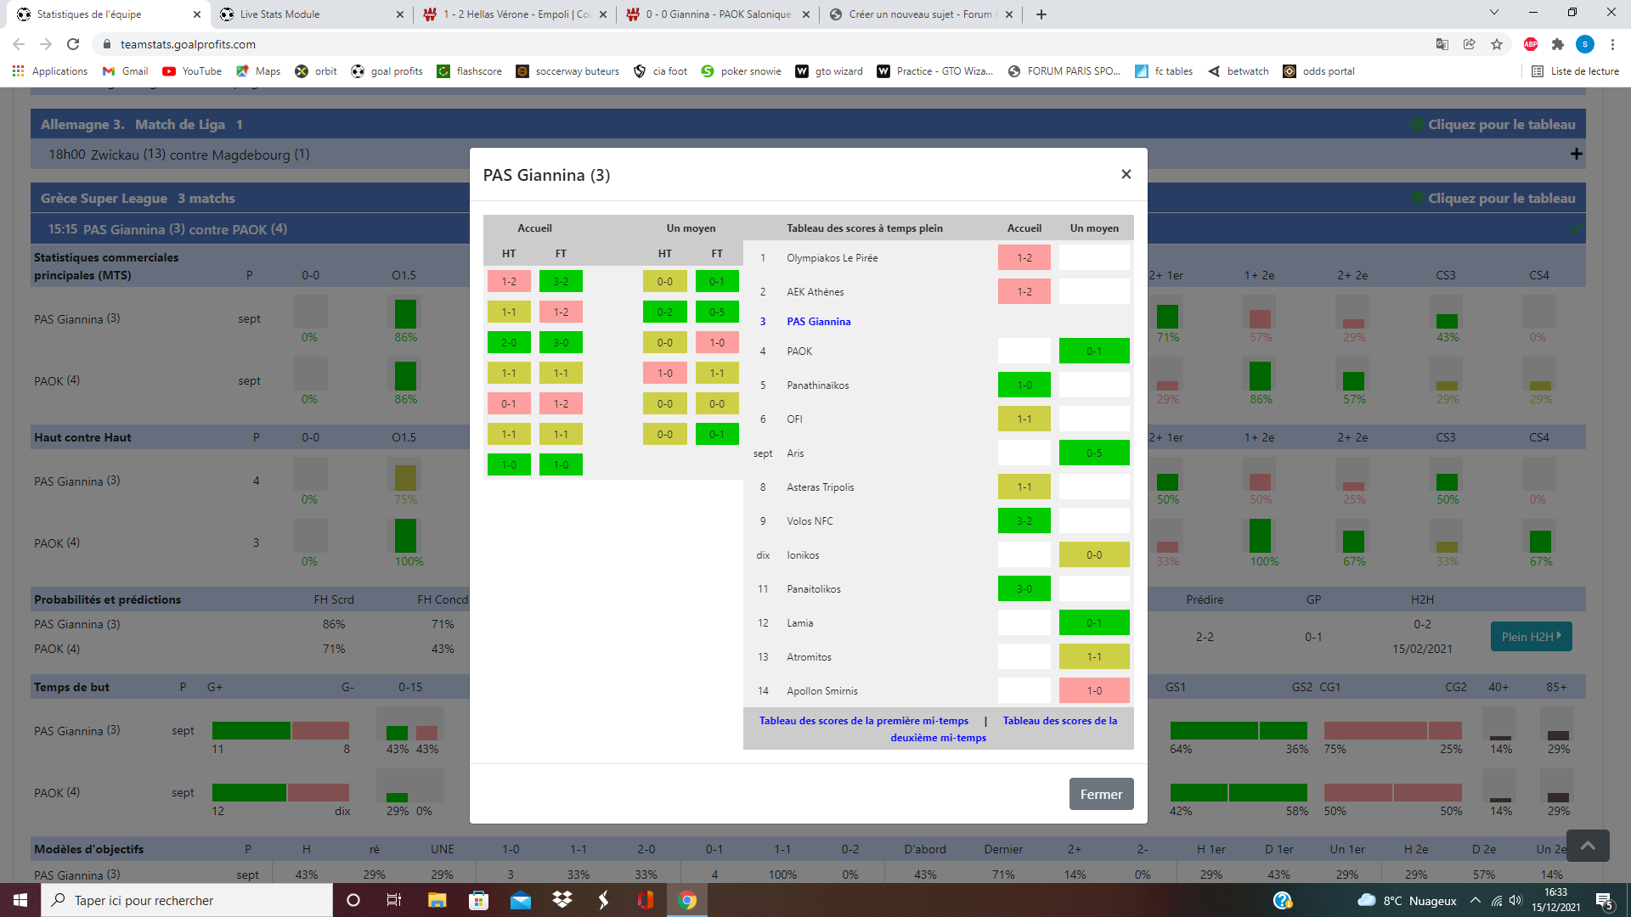The width and height of the screenshot is (1631, 917).
Task: Switch to Créer un nouveau sujet tab
Action: (920, 14)
